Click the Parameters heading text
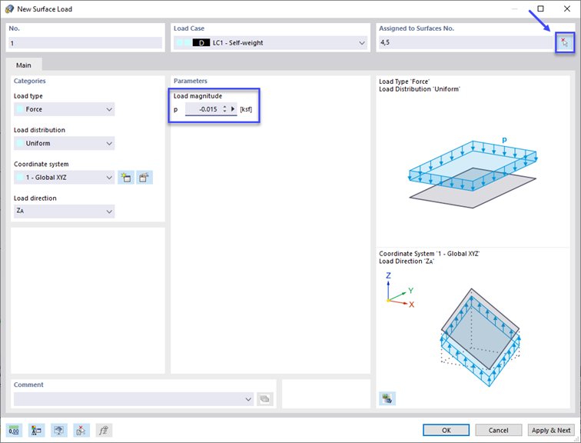 191,81
